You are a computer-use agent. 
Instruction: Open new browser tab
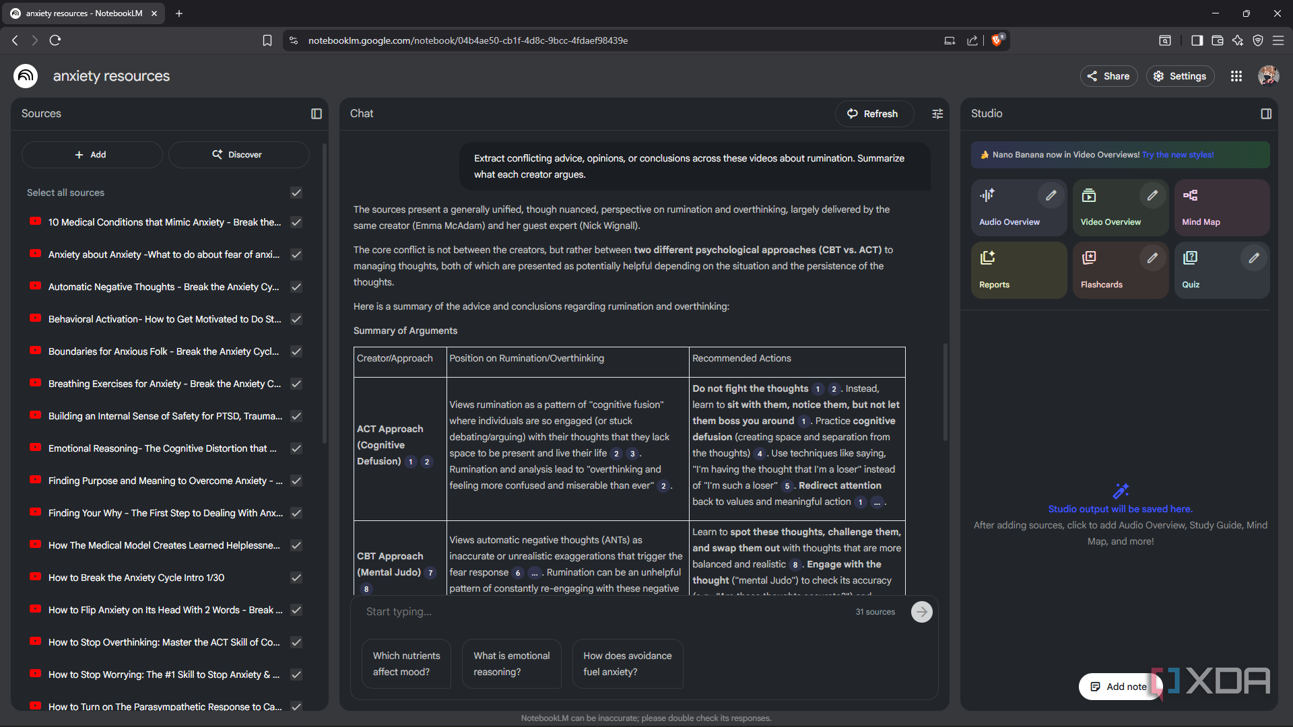coord(179,13)
